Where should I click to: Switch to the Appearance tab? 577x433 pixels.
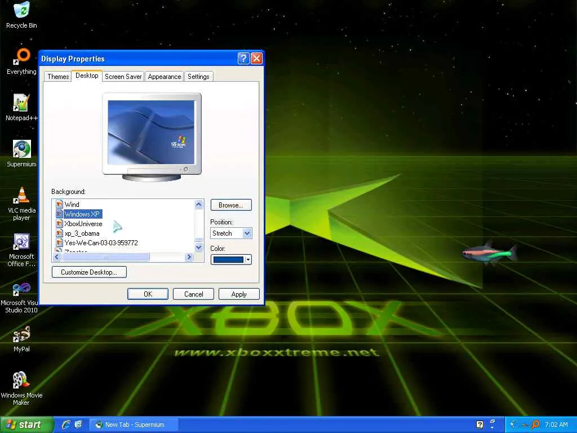pyautogui.click(x=165, y=77)
